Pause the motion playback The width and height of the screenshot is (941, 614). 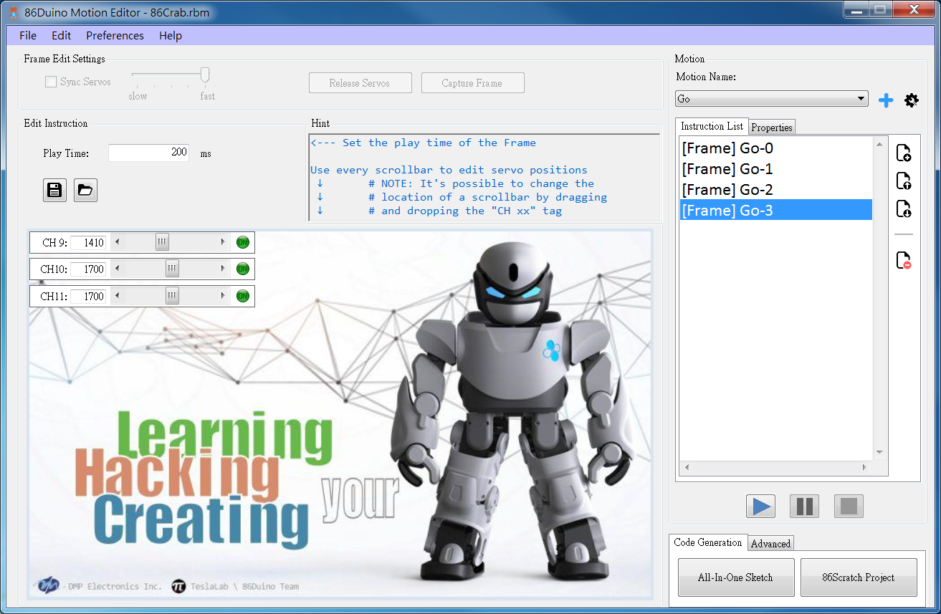[x=804, y=507]
